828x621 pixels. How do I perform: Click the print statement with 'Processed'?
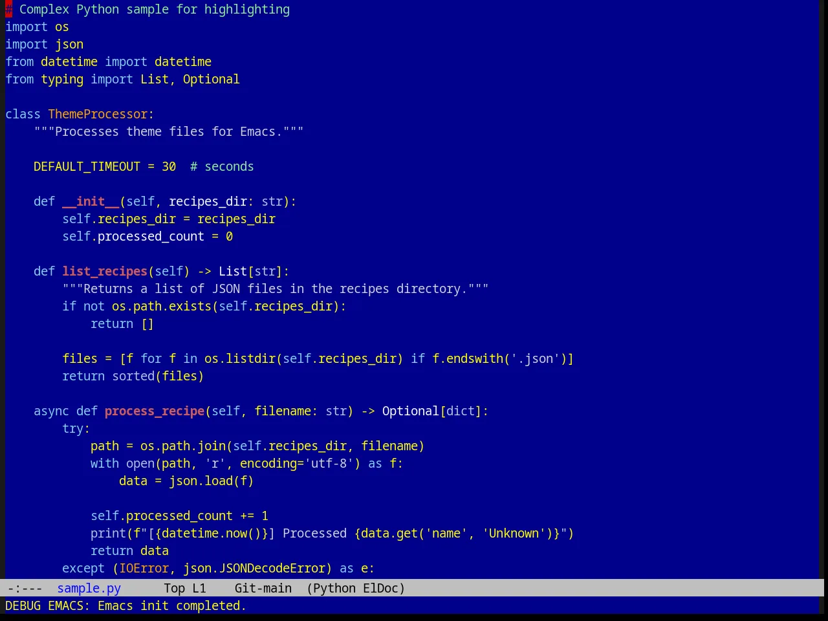332,533
